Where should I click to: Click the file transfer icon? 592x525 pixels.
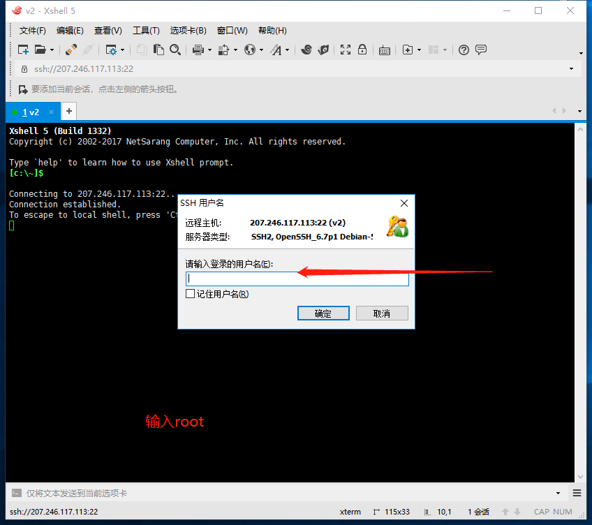click(224, 50)
